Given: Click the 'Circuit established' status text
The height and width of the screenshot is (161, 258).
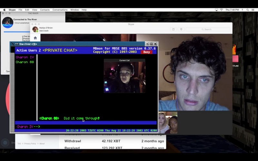Looking at the screenshot, I should pyautogui.click(x=22, y=23).
